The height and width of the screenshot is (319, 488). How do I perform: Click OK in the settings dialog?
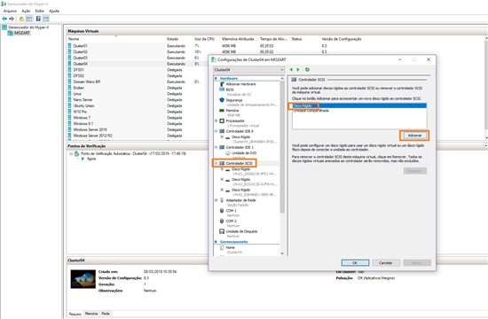click(355, 263)
